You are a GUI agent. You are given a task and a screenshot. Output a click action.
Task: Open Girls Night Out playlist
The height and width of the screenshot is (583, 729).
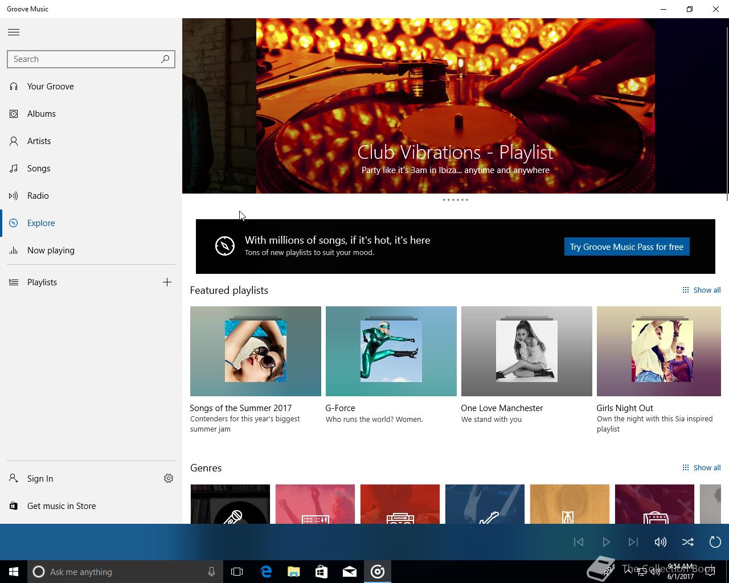coord(659,351)
